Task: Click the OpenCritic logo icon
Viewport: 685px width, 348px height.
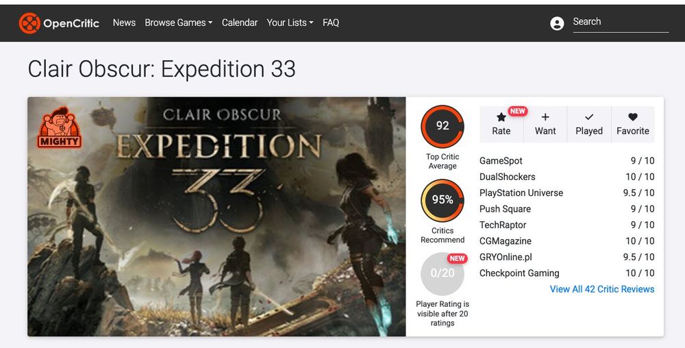Action: (29, 23)
